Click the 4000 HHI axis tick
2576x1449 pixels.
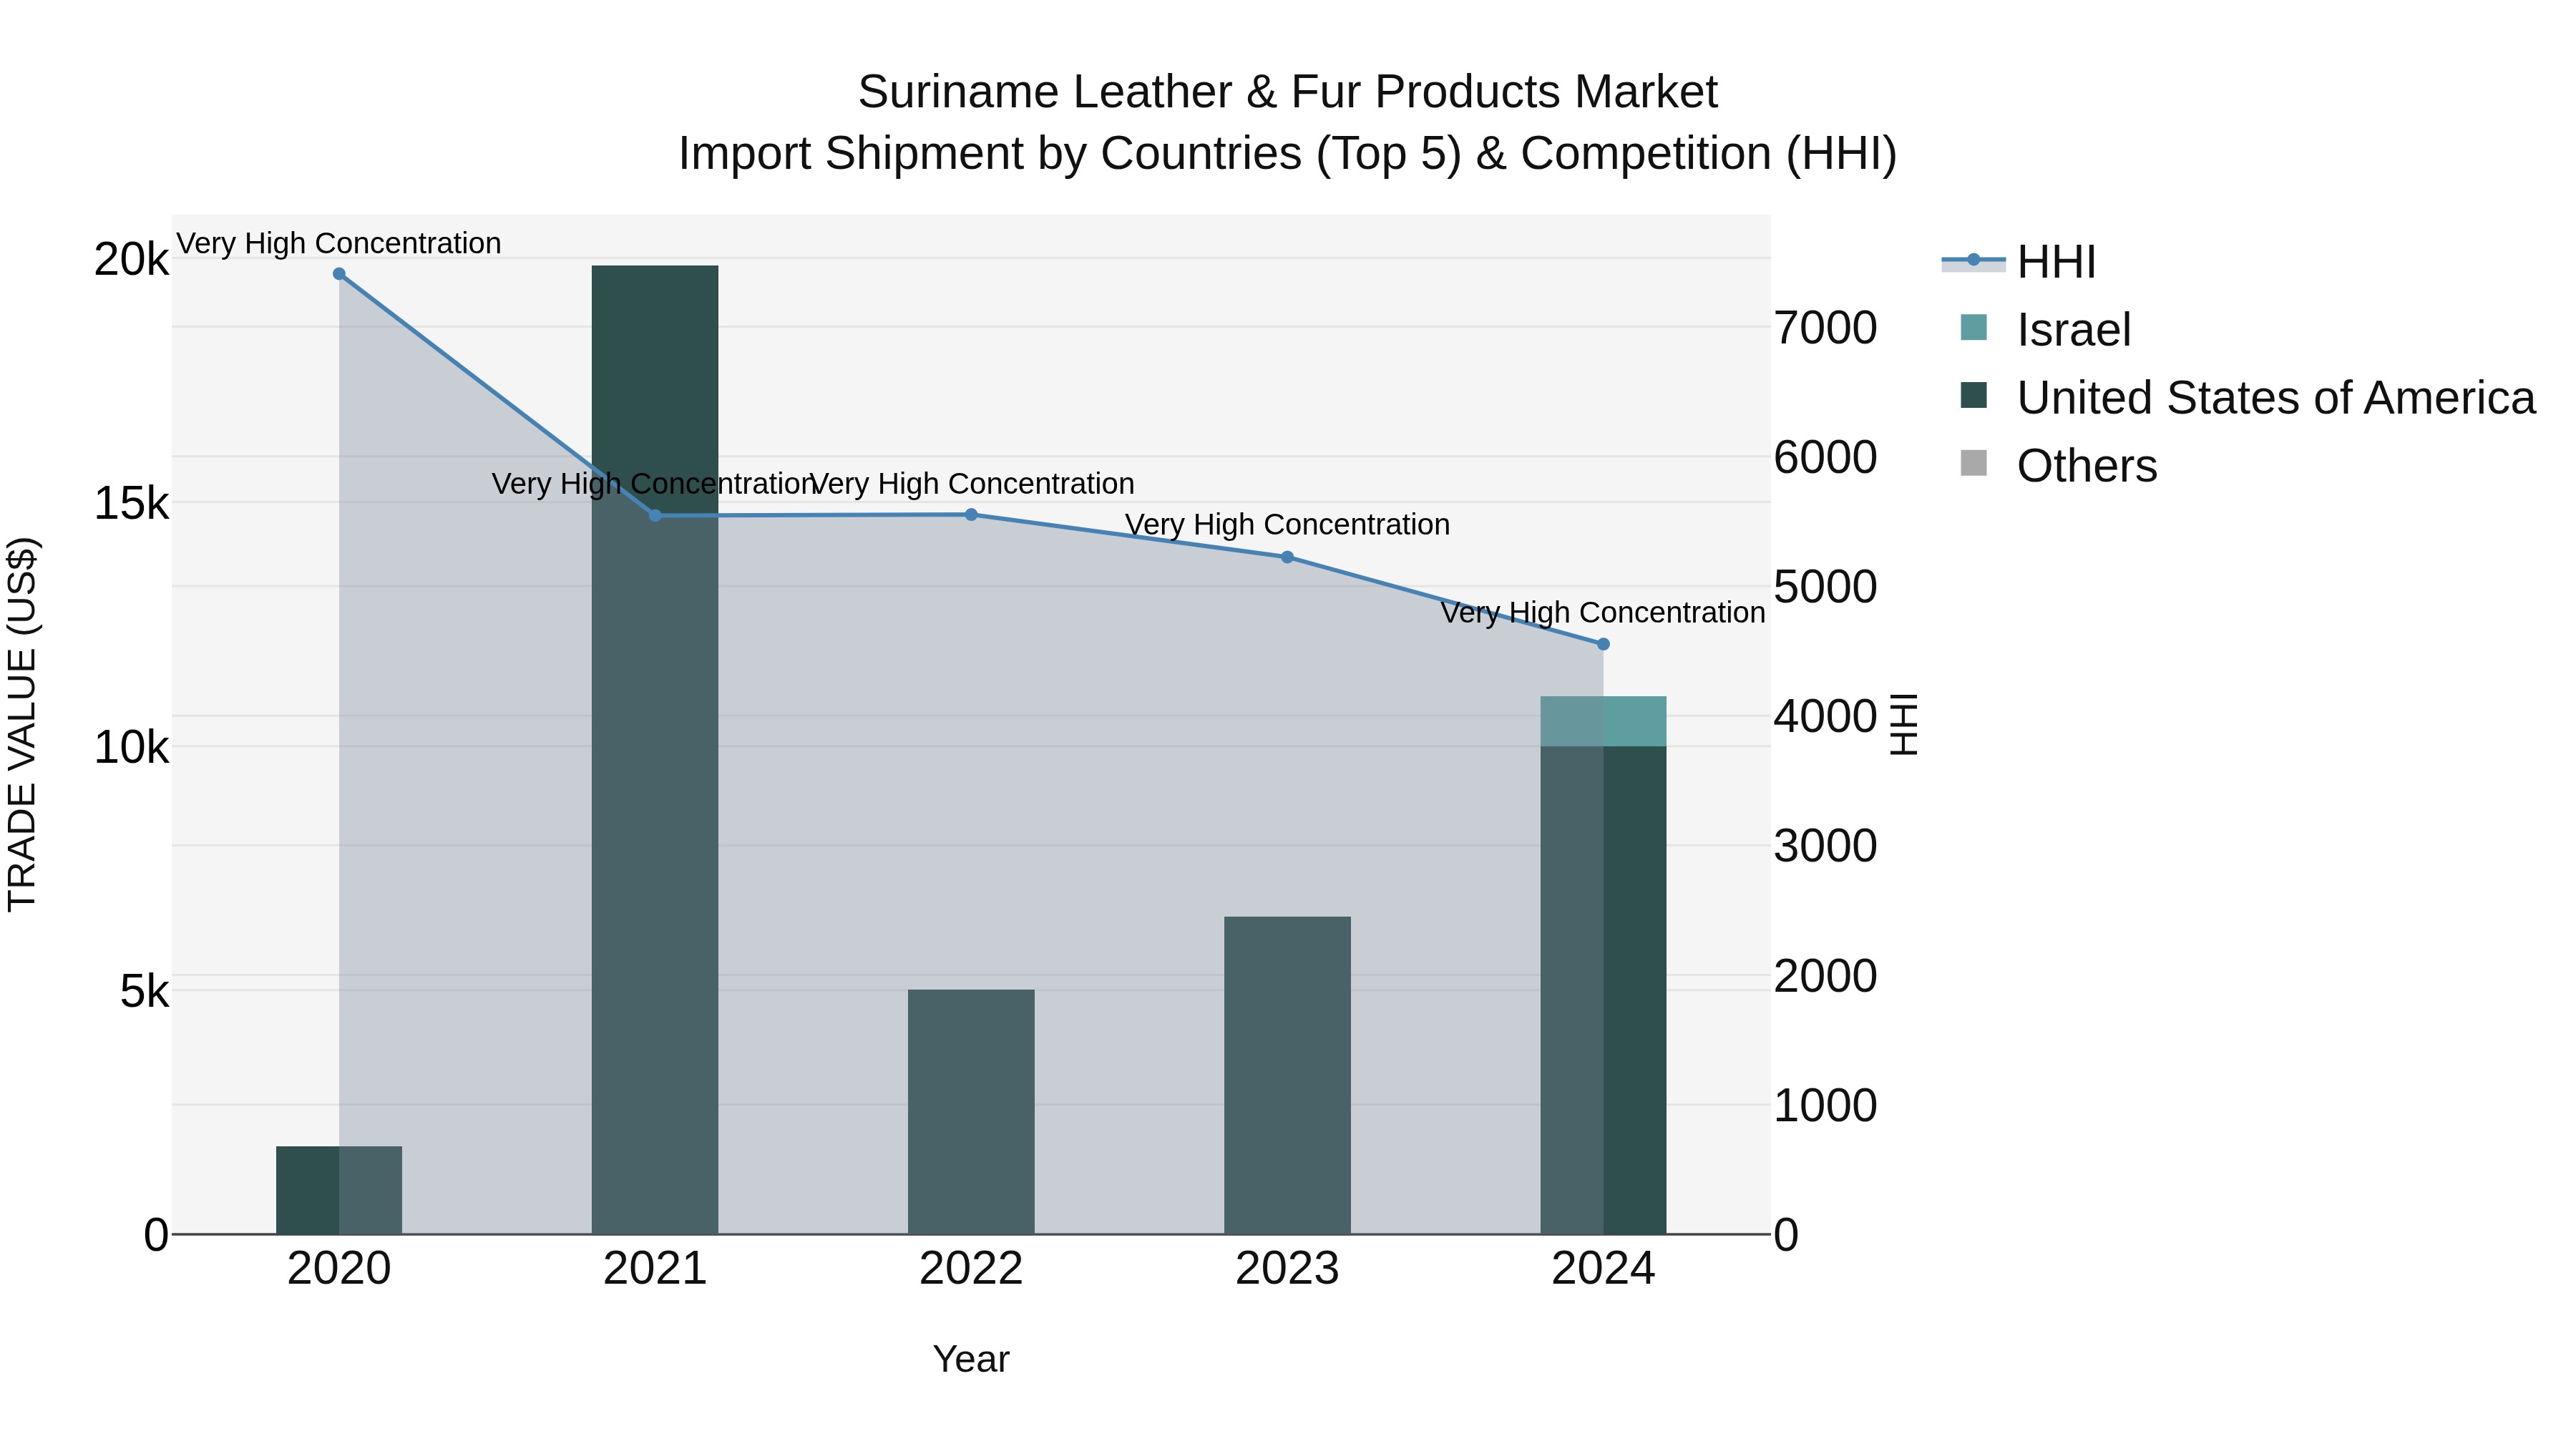coord(1825,717)
